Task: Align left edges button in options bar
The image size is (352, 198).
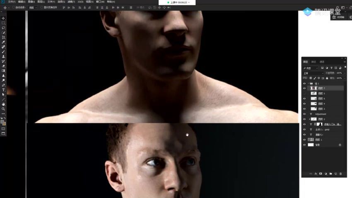Action: pos(80,7)
